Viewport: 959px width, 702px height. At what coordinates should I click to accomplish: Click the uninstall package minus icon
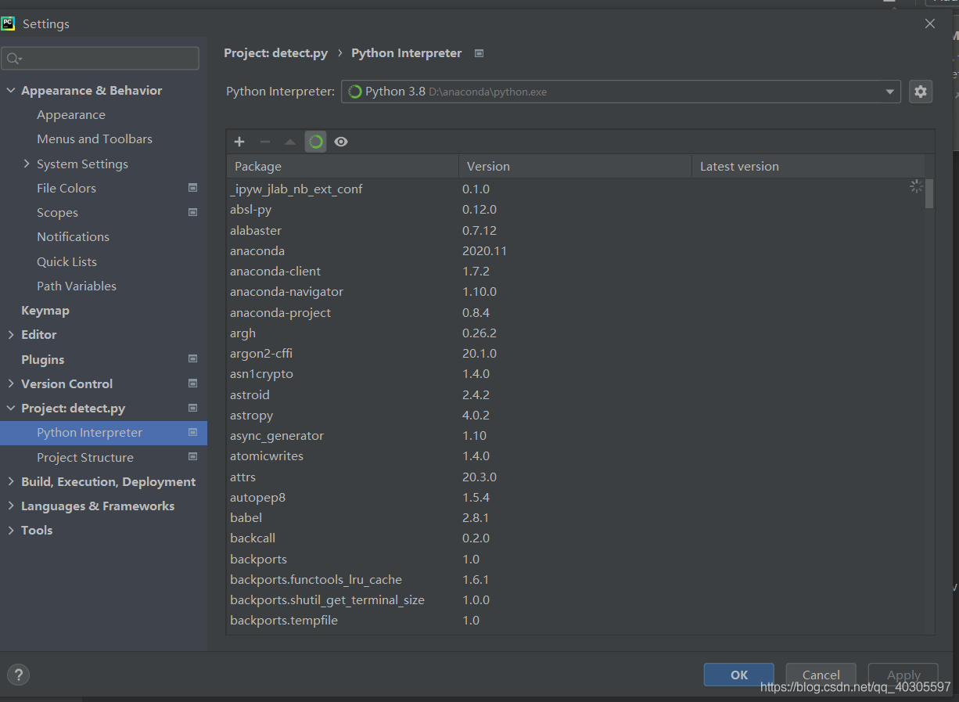pos(265,142)
